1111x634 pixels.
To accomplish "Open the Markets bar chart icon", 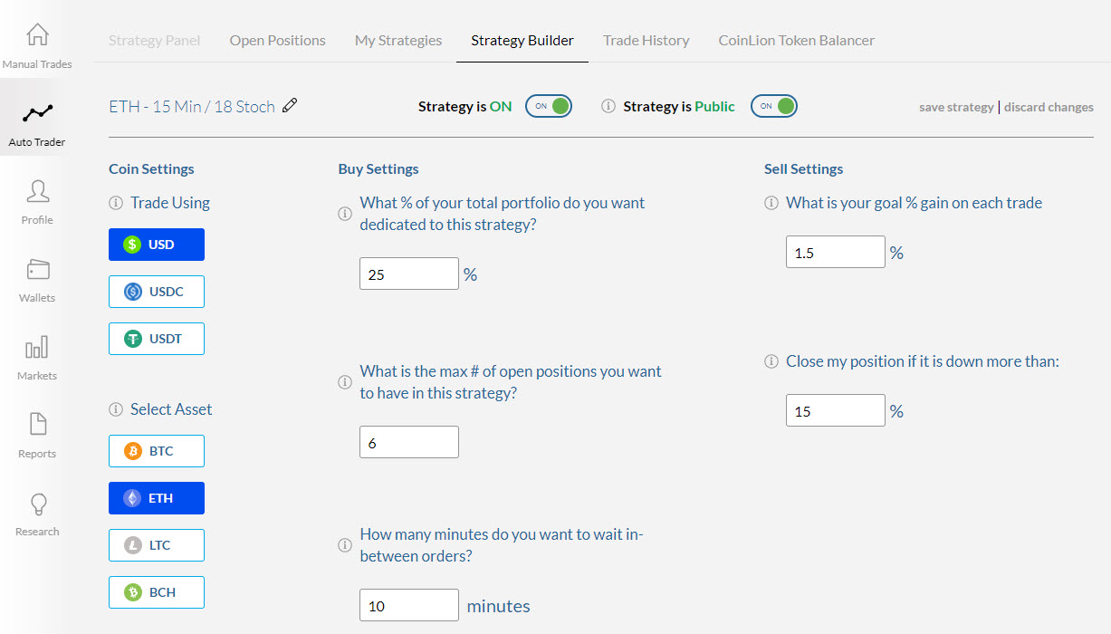I will 37,348.
